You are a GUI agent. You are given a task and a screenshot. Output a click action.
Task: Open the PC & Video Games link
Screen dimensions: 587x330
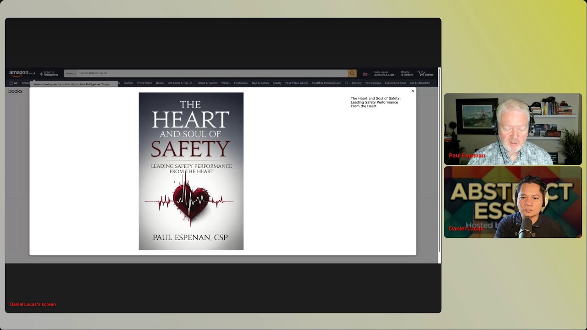point(297,83)
